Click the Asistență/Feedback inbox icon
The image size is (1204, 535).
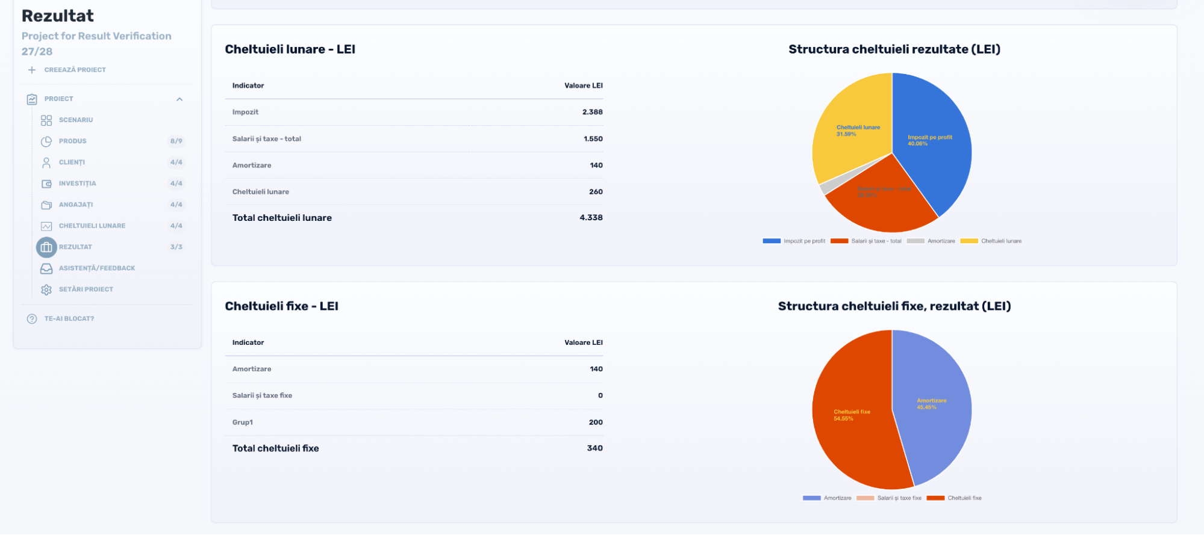tap(46, 268)
